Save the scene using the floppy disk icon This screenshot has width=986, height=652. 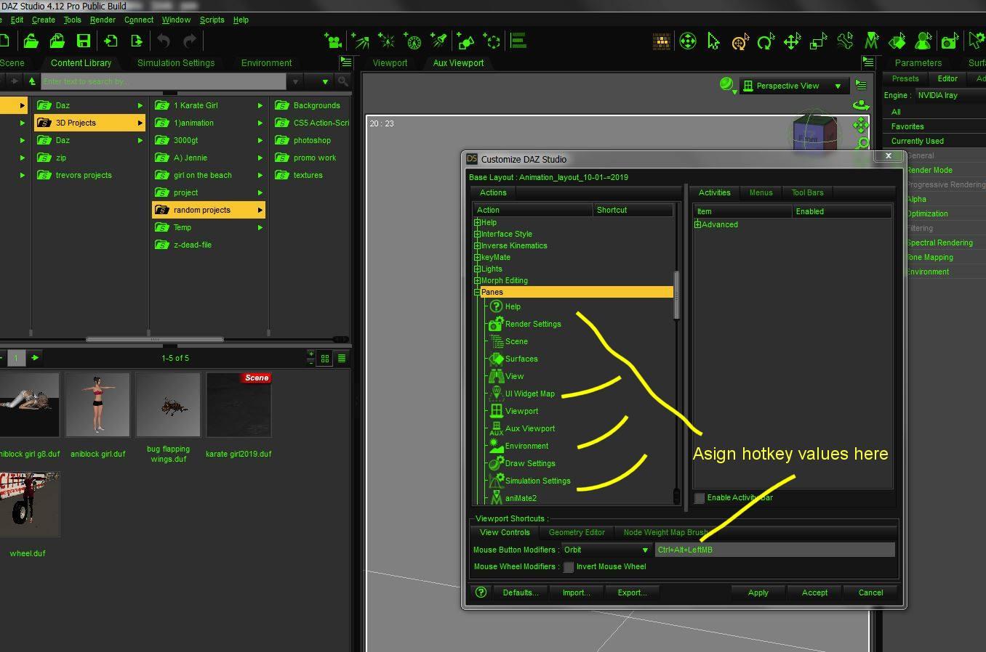(84, 41)
